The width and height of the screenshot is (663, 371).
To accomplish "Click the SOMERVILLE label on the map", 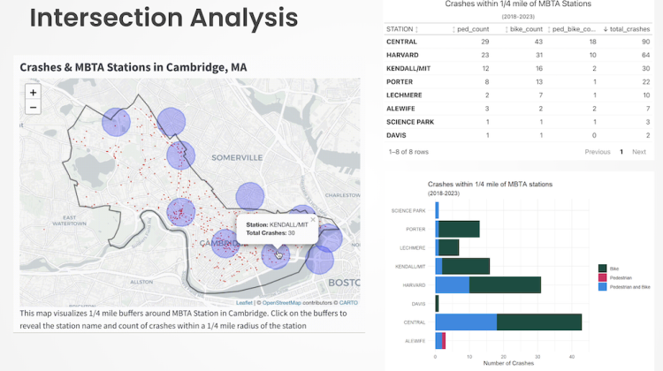I will coord(237,157).
